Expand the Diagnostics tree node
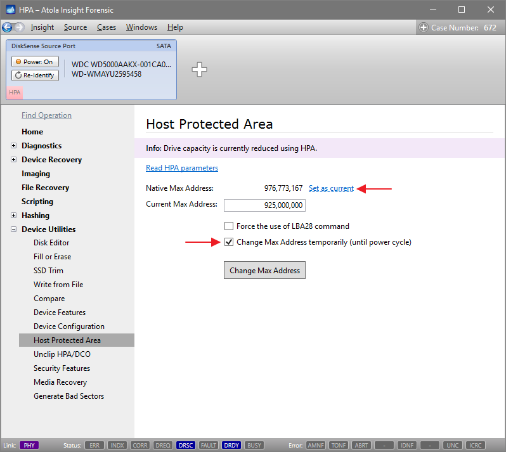 [x=14, y=146]
